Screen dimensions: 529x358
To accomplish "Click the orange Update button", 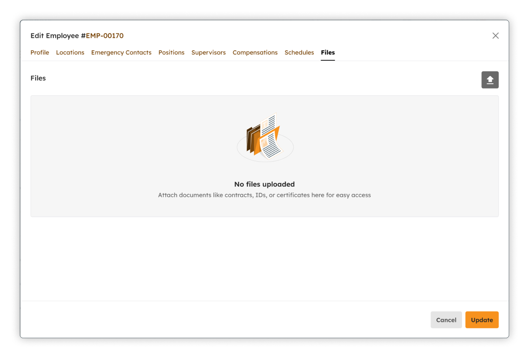I will coord(482,320).
